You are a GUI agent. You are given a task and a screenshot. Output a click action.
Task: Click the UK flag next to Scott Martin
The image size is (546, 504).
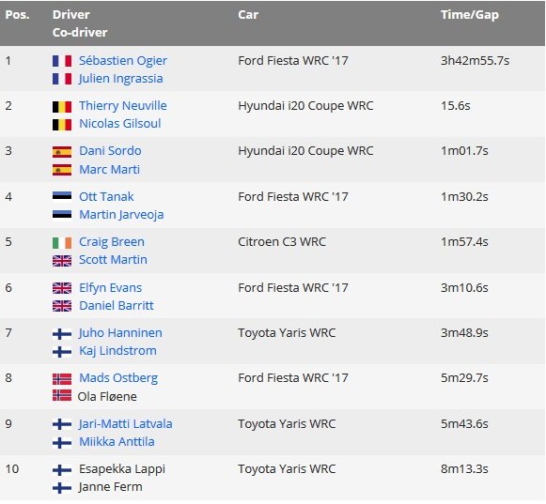[62, 261]
